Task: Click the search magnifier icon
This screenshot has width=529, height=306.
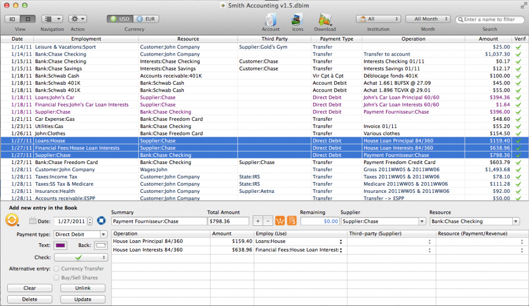Action: 460,20
